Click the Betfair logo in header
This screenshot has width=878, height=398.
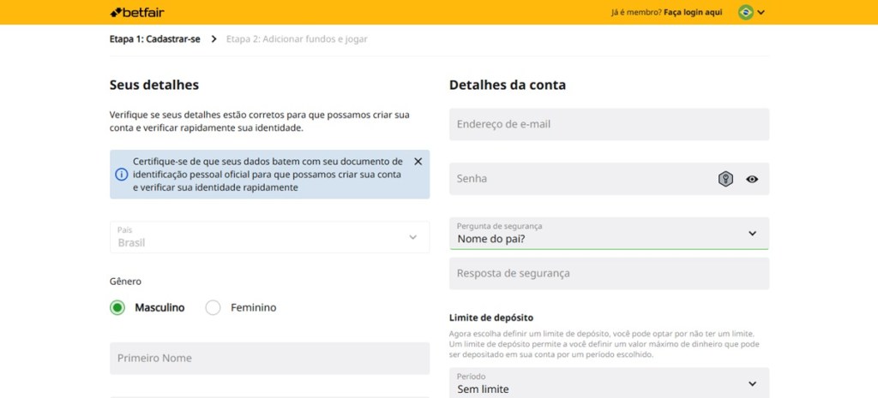pos(141,12)
